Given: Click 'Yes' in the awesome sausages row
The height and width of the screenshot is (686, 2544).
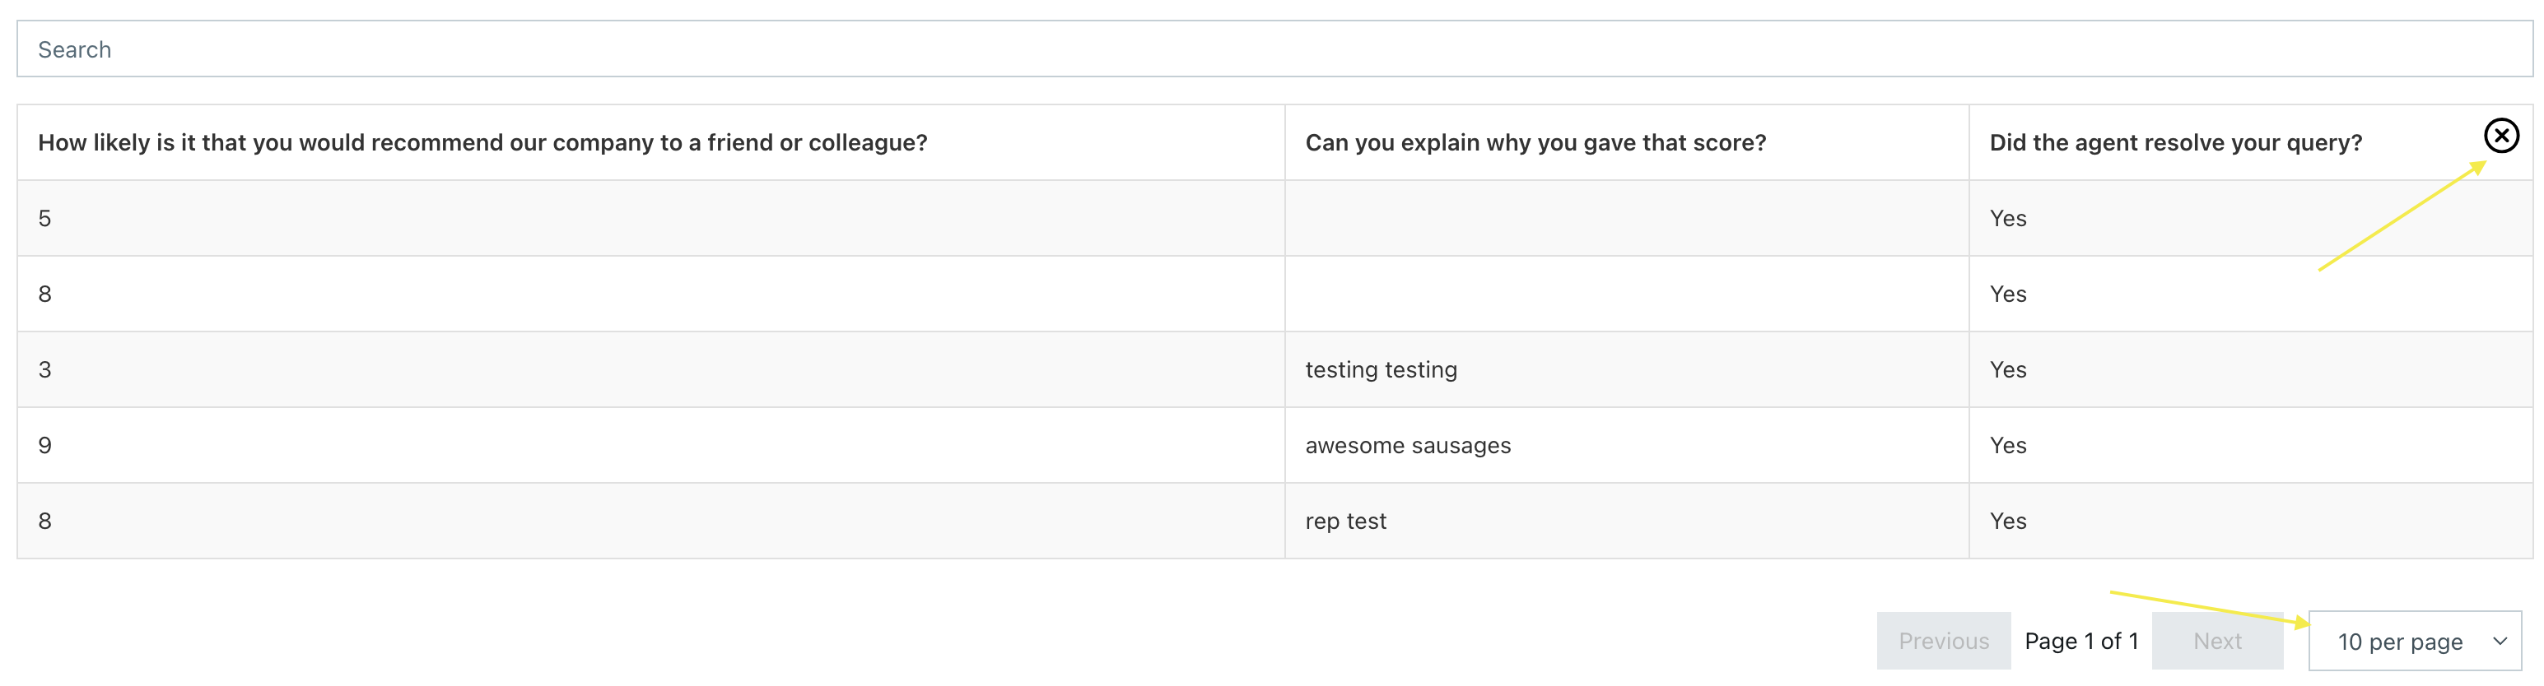Looking at the screenshot, I should (2008, 446).
